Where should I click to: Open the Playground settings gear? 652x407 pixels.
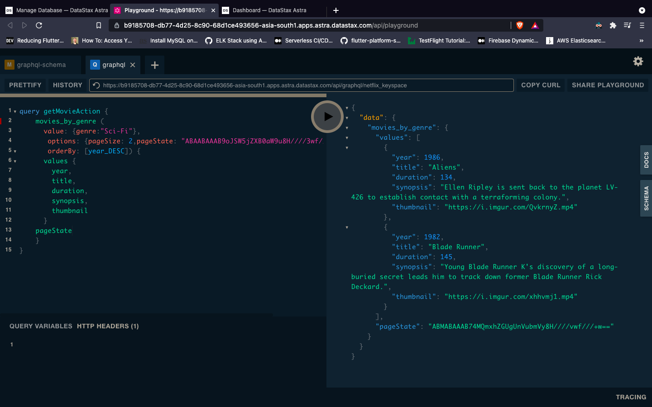click(x=638, y=61)
